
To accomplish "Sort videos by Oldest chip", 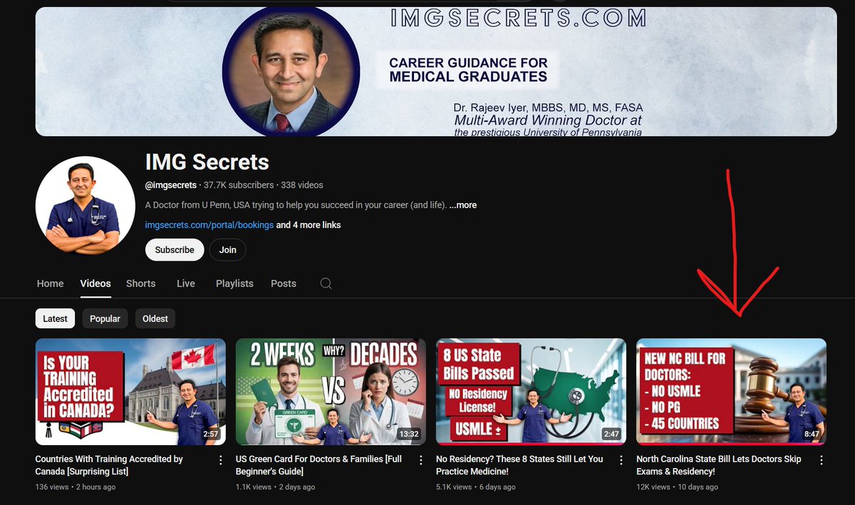I will coord(155,318).
